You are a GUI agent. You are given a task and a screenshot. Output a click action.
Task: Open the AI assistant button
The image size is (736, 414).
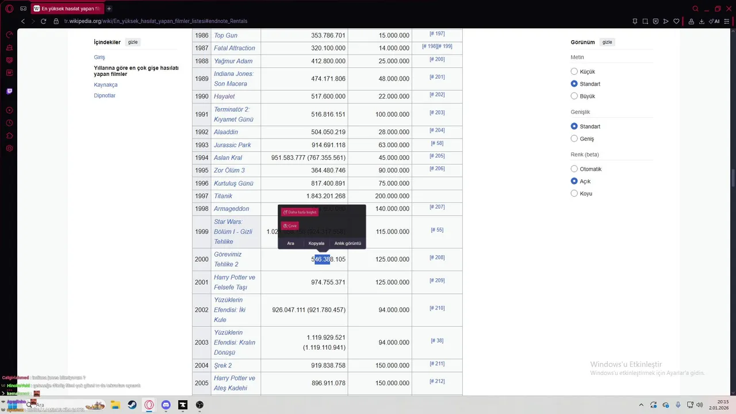715,21
